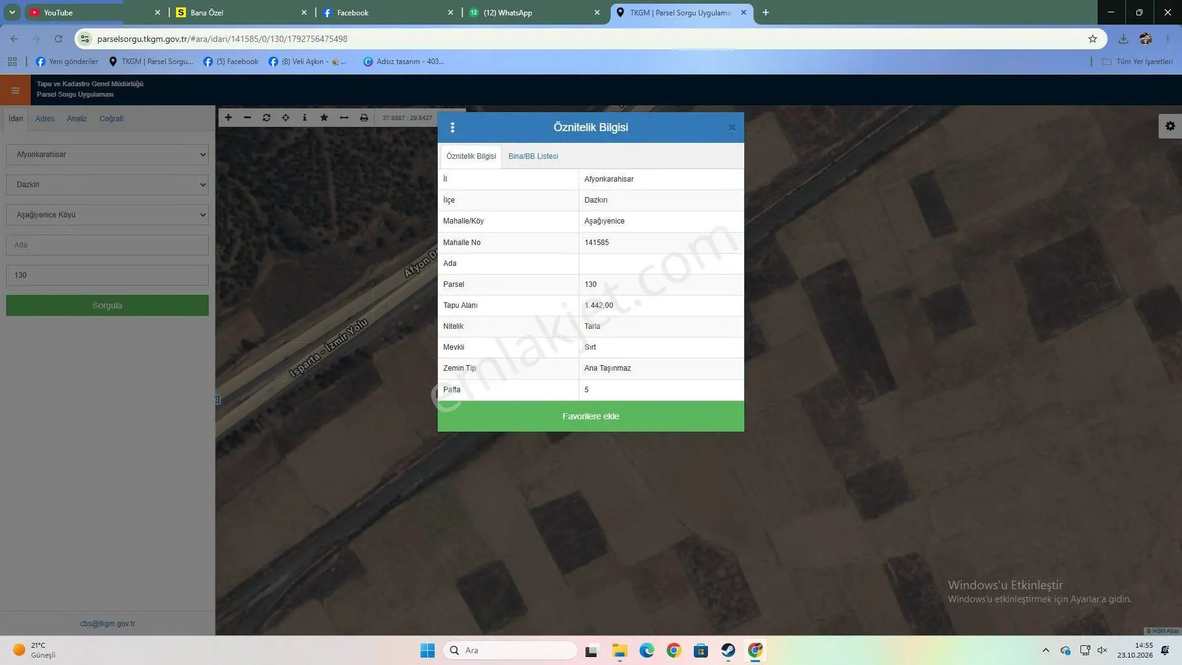The height and width of the screenshot is (665, 1182).
Task: Open the Coğrafi search tab
Action: pyautogui.click(x=111, y=119)
